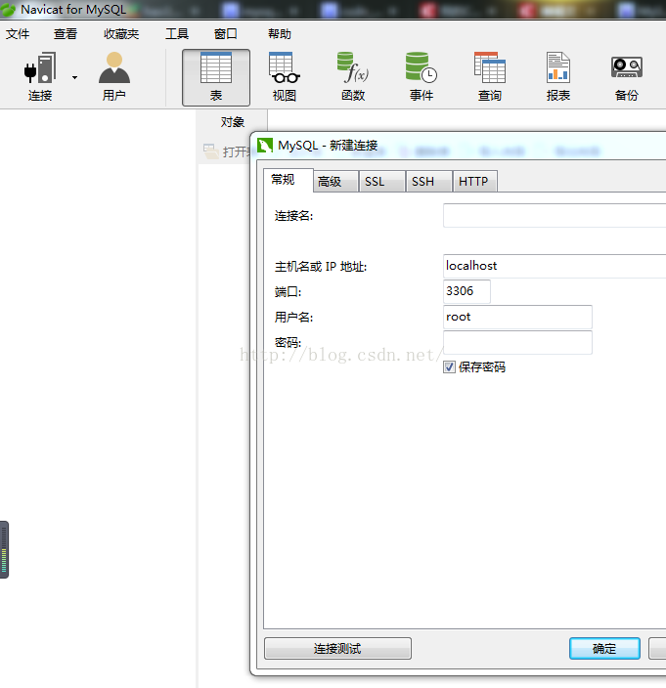
Task: Click the 确定 button
Action: point(604,649)
